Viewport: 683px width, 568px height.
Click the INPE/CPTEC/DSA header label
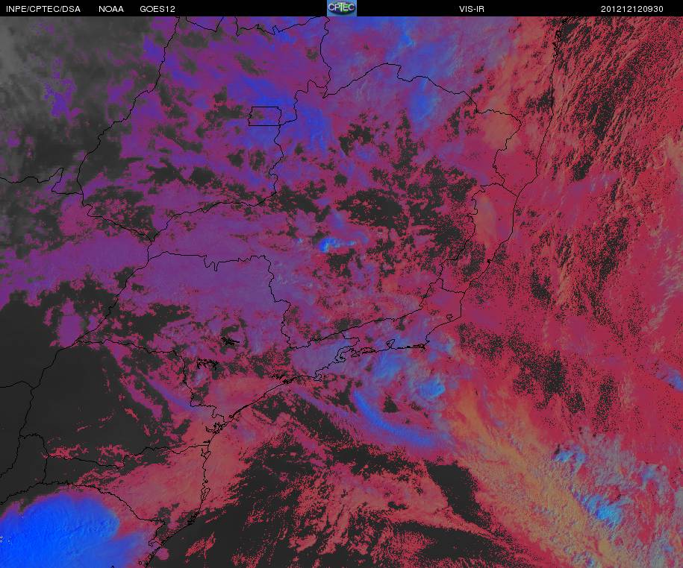(x=43, y=9)
